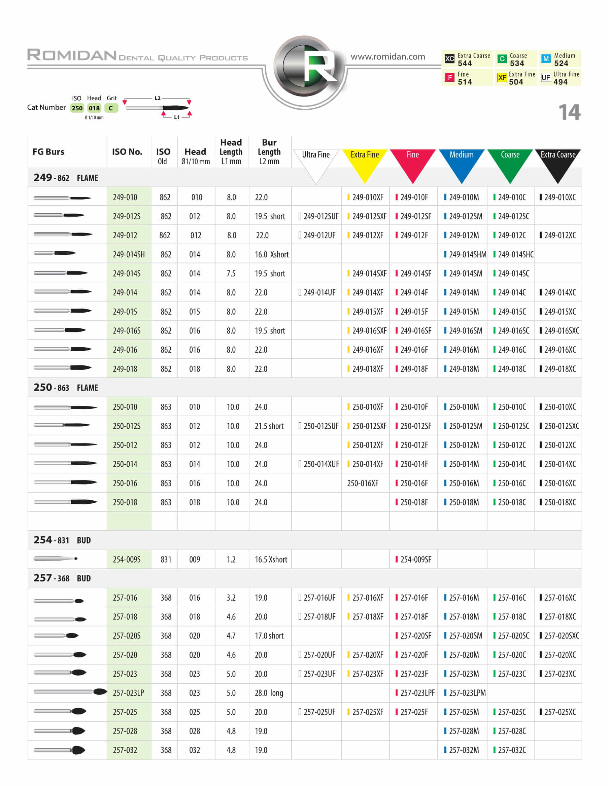
Task: Select catalog code 257-020SXC
Action: click(x=559, y=635)
